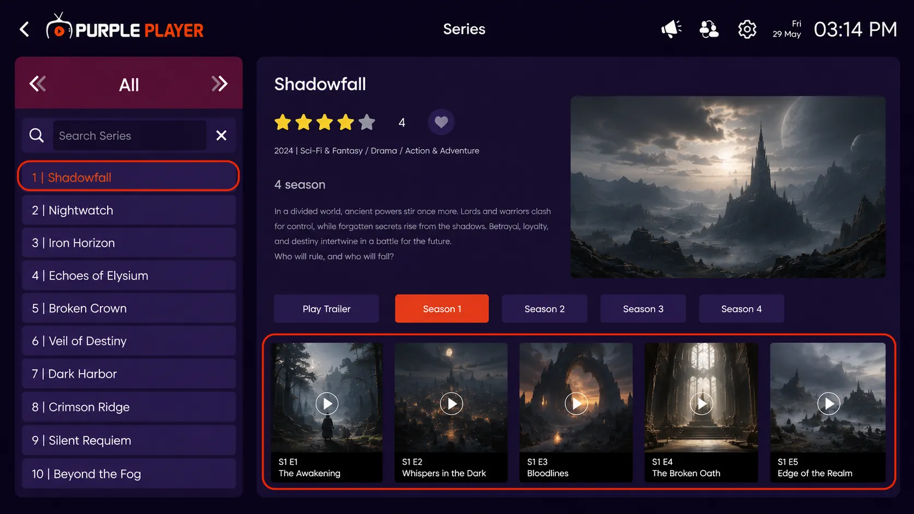Click the All category label
This screenshot has height=514, width=914.
pyautogui.click(x=129, y=85)
